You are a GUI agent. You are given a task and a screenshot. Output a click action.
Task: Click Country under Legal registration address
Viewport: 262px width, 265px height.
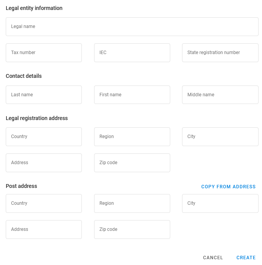(44, 137)
